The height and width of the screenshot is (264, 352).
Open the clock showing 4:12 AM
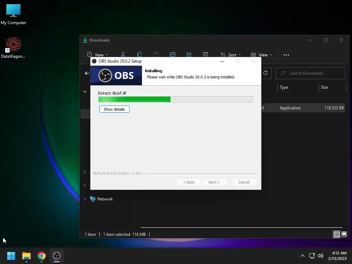338,256
